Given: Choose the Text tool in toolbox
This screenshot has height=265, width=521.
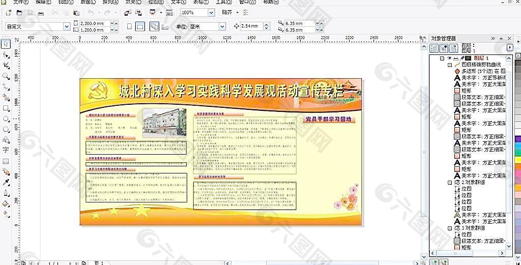Looking at the screenshot, I should pos(6,150).
